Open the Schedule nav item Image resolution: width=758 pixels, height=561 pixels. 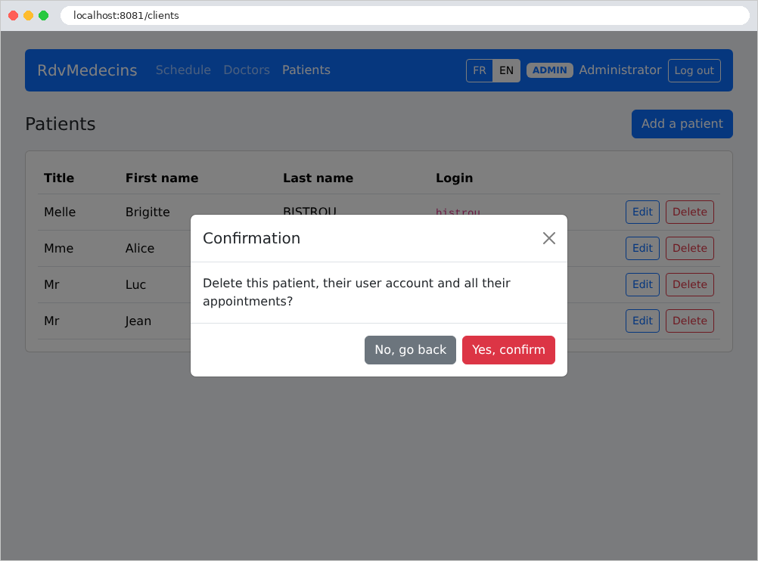click(183, 70)
